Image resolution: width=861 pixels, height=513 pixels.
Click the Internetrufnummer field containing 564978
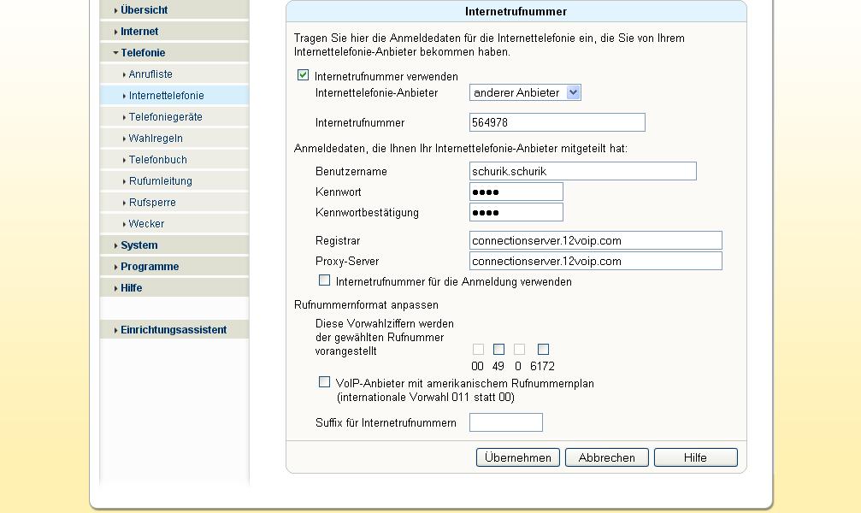(557, 122)
